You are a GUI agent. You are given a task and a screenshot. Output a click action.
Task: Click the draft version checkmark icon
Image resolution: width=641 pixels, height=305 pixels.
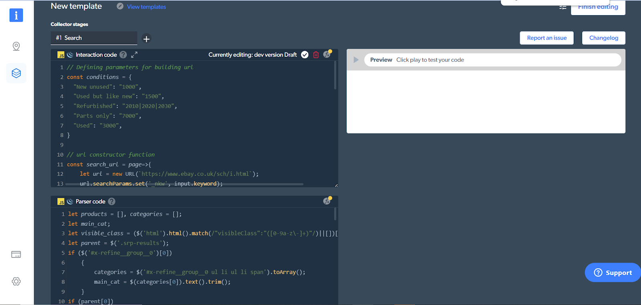[x=305, y=55]
